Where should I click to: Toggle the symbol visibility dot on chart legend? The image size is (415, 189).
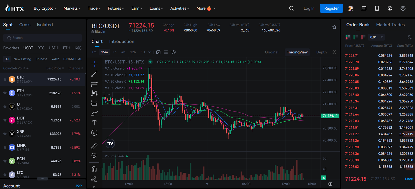click(x=150, y=62)
